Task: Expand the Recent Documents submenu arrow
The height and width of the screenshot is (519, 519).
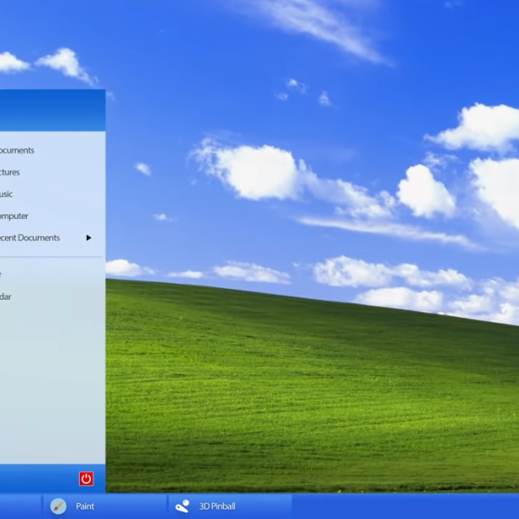Action: [88, 238]
